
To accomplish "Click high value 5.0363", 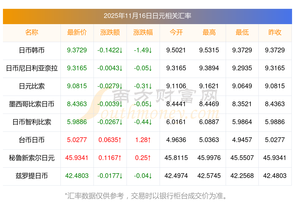I will [x=209, y=140].
